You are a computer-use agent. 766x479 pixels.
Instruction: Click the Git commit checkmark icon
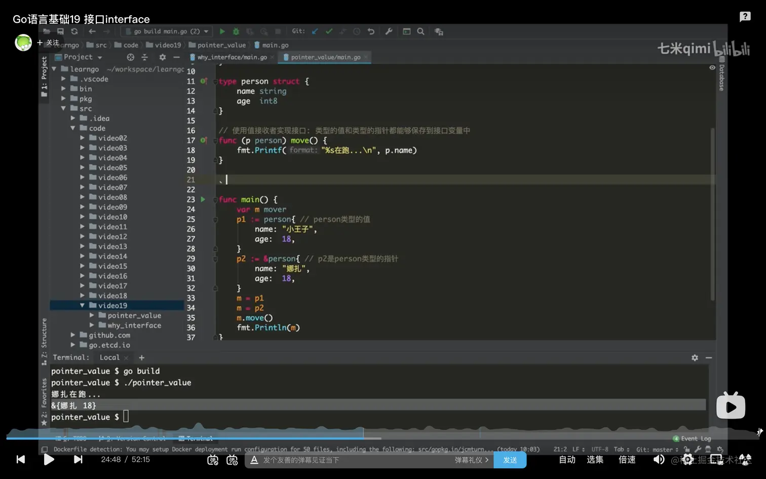point(329,31)
